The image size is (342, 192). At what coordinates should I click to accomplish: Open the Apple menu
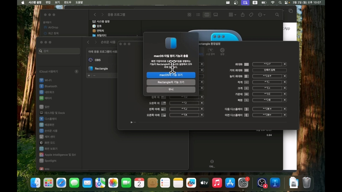(23, 2)
